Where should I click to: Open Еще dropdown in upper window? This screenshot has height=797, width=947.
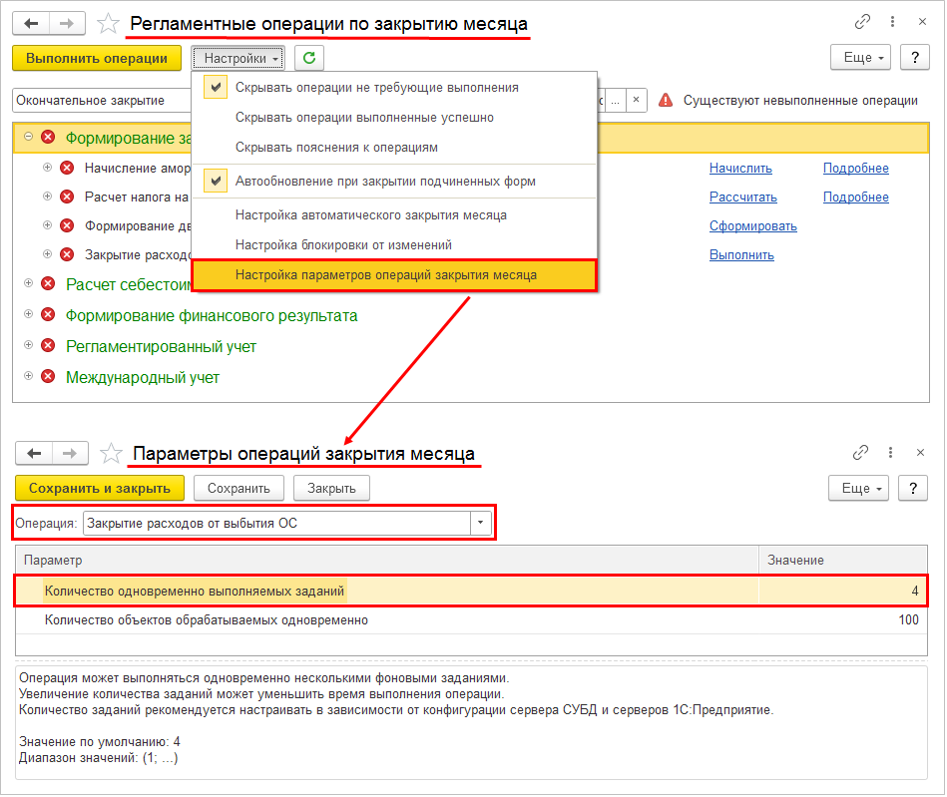tap(860, 58)
